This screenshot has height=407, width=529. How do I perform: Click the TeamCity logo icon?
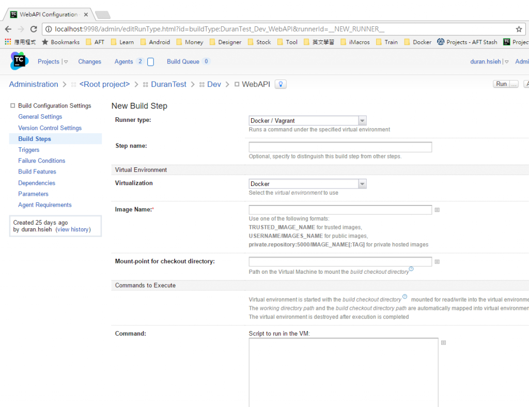coord(19,61)
